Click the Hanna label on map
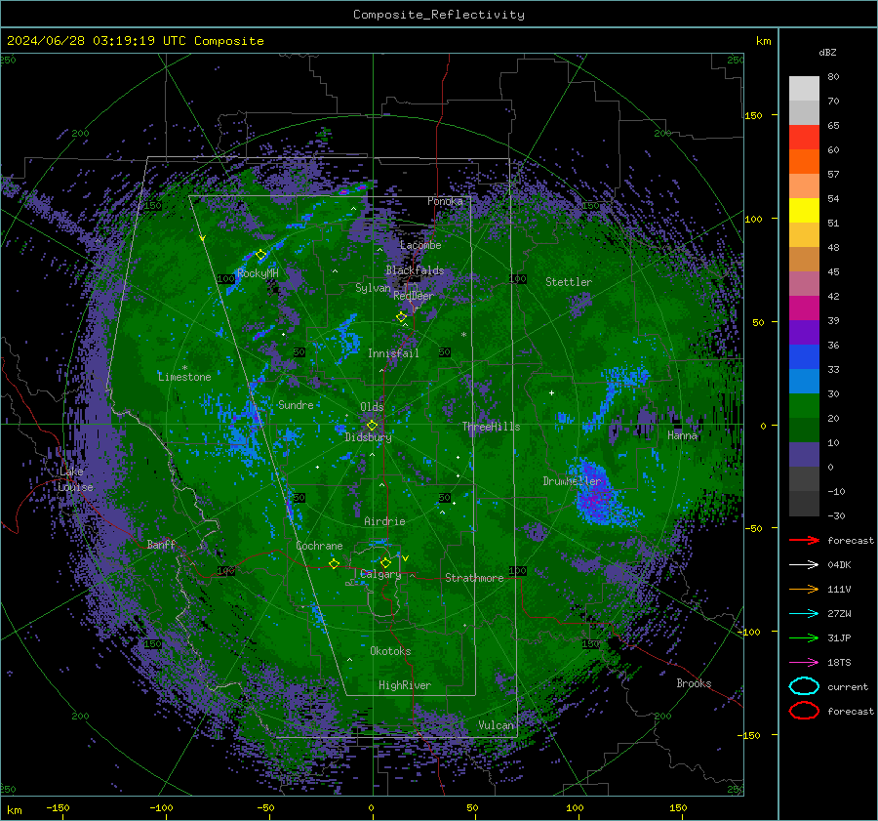 pos(682,435)
